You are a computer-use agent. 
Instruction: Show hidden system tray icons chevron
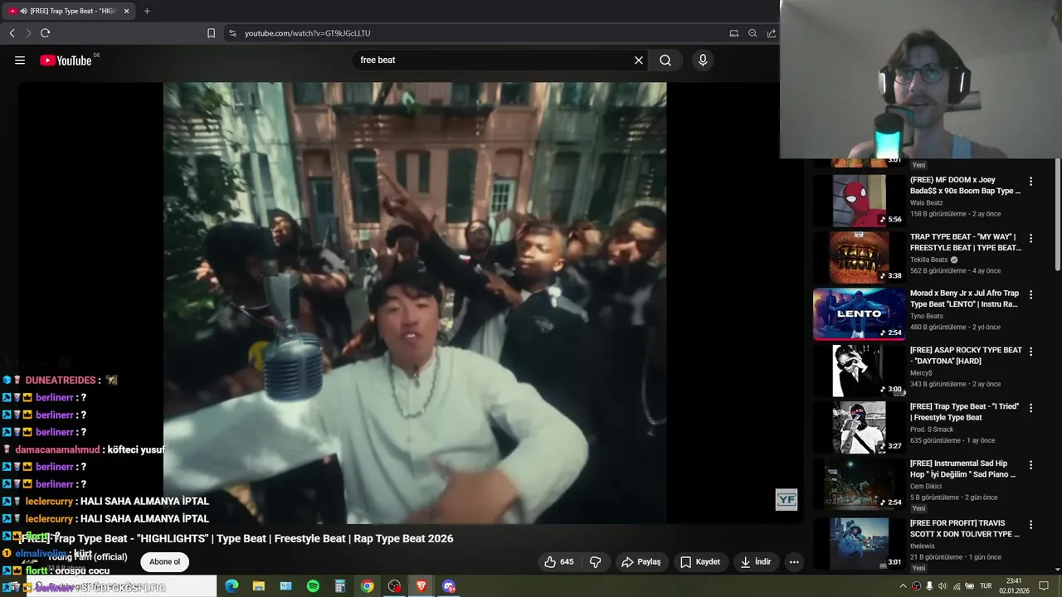pos(903,586)
